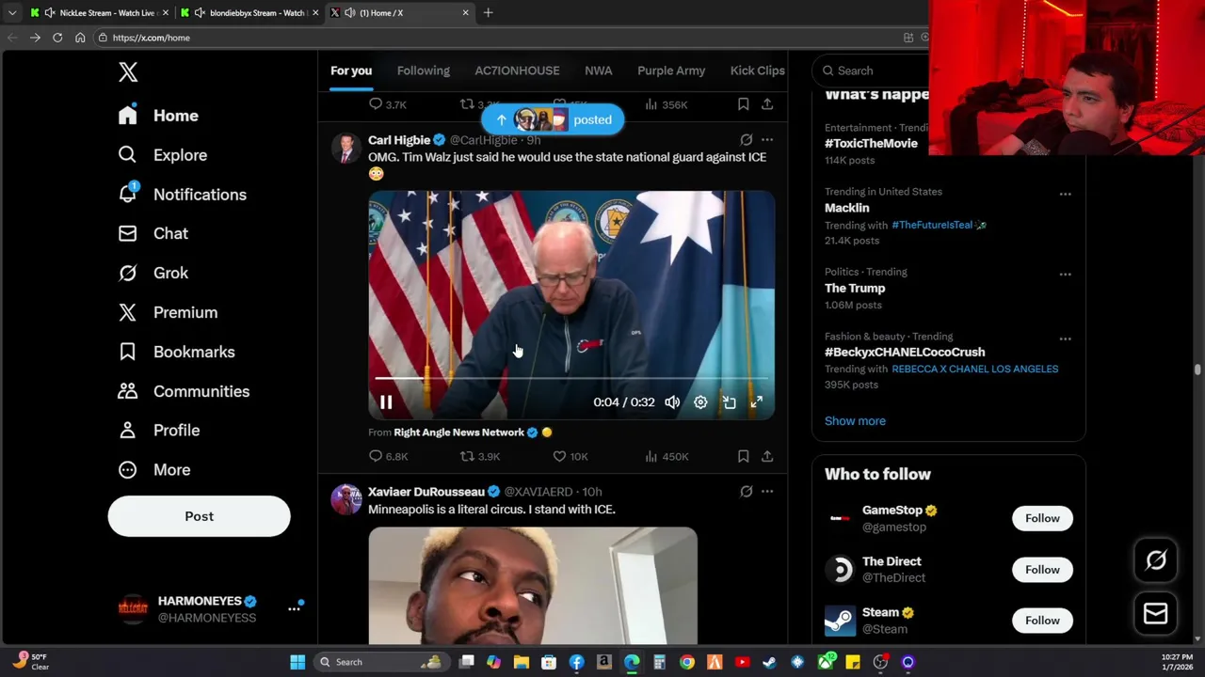Open HARMONEYES account options menu
The width and height of the screenshot is (1205, 677).
pos(294,608)
